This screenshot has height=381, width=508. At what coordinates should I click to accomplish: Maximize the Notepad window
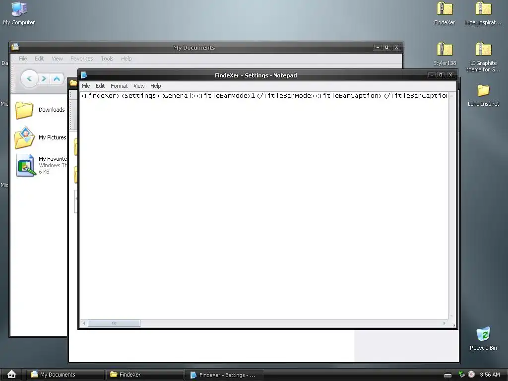click(x=441, y=75)
